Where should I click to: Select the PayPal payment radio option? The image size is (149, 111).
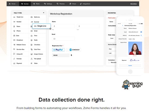click(58, 50)
